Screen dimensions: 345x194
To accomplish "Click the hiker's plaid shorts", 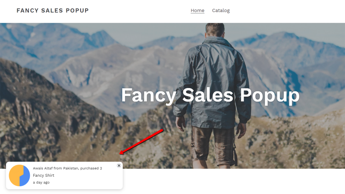I will [212, 146].
